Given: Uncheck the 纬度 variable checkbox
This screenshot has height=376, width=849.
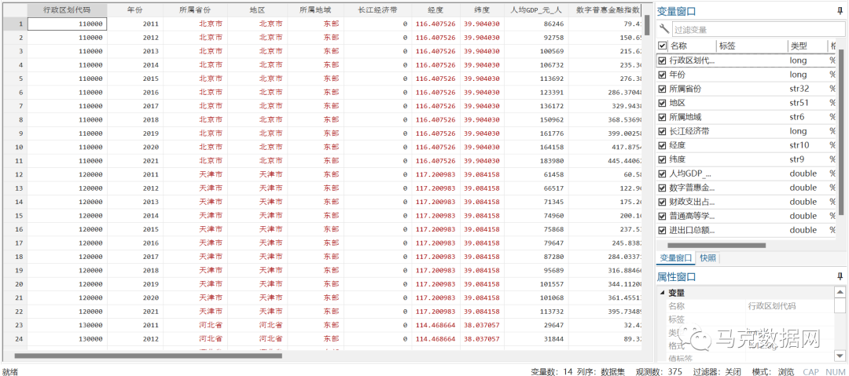Looking at the screenshot, I should (662, 159).
